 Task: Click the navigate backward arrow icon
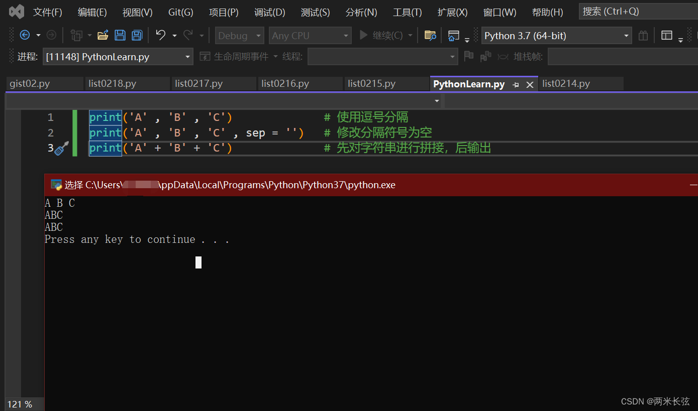tap(25, 35)
